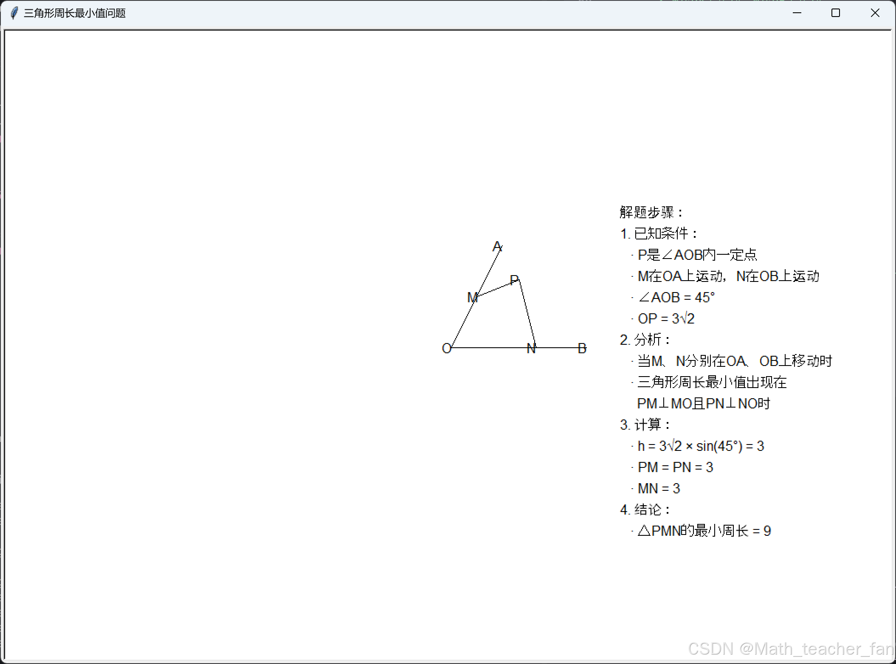The width and height of the screenshot is (896, 664).
Task: Click the text 1. 已知条件：
Action: click(658, 234)
